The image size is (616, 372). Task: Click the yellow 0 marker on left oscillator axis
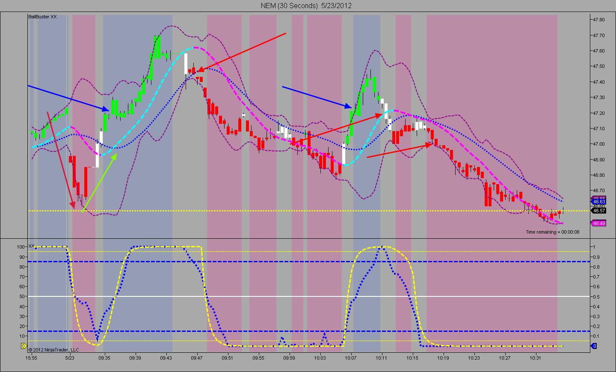pos(24,346)
